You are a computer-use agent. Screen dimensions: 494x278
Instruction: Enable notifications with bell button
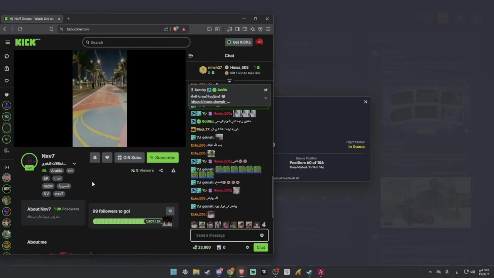click(x=95, y=158)
